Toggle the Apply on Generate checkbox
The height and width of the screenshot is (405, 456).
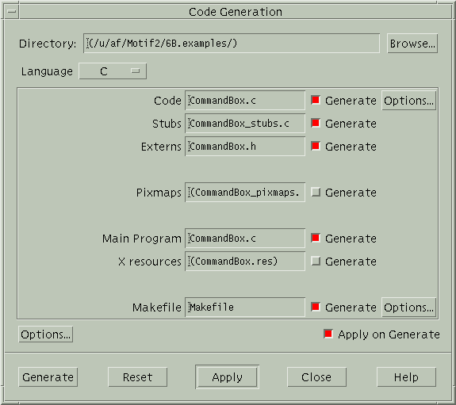(328, 334)
